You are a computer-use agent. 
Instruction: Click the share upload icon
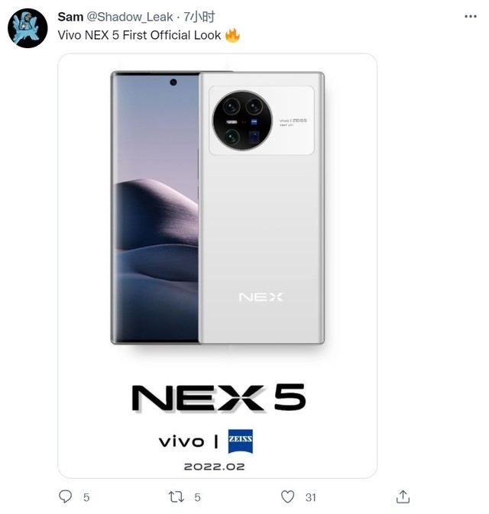(x=403, y=496)
